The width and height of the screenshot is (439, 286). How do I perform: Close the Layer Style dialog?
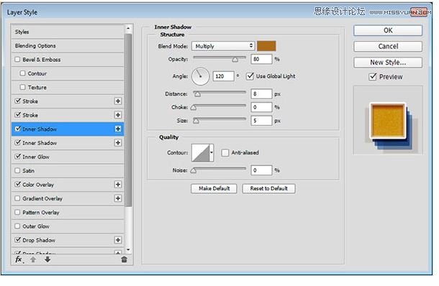click(x=419, y=11)
